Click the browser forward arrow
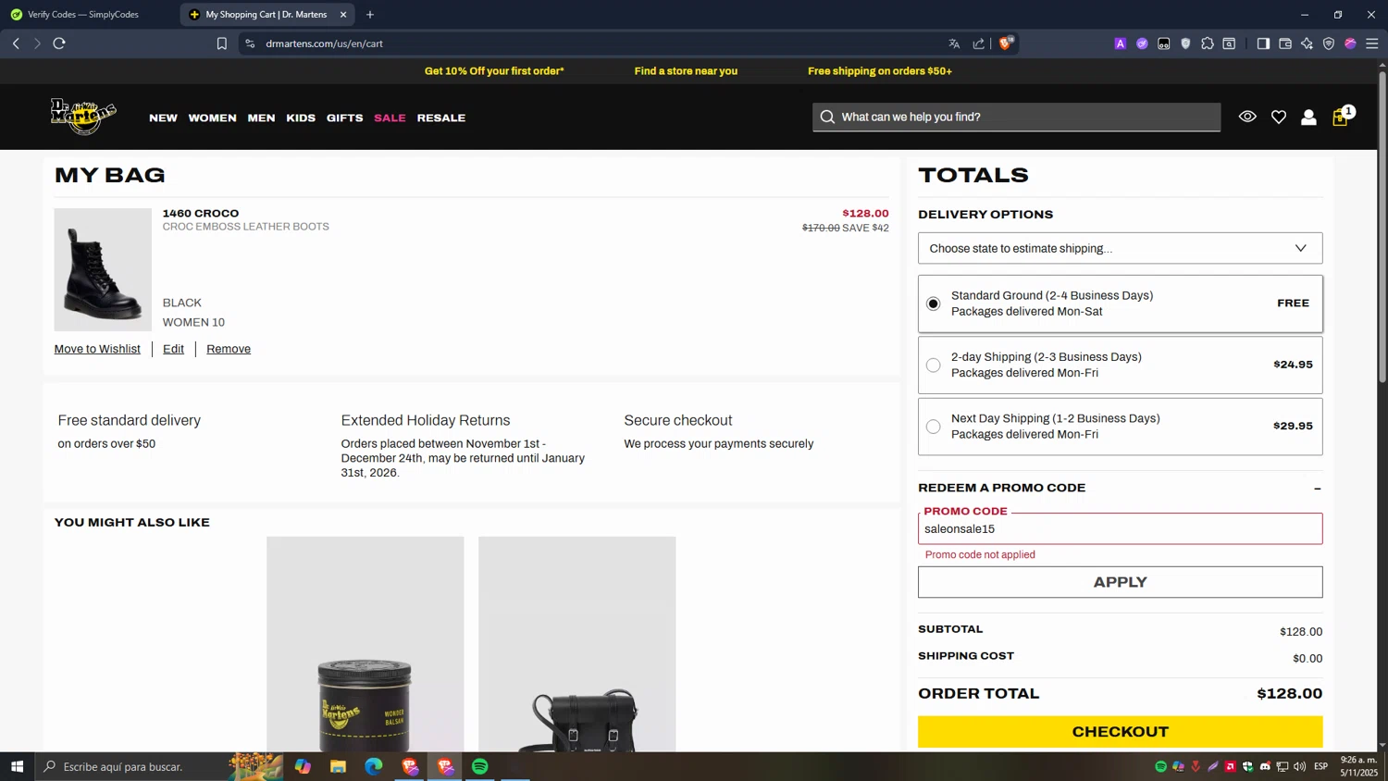 37,43
